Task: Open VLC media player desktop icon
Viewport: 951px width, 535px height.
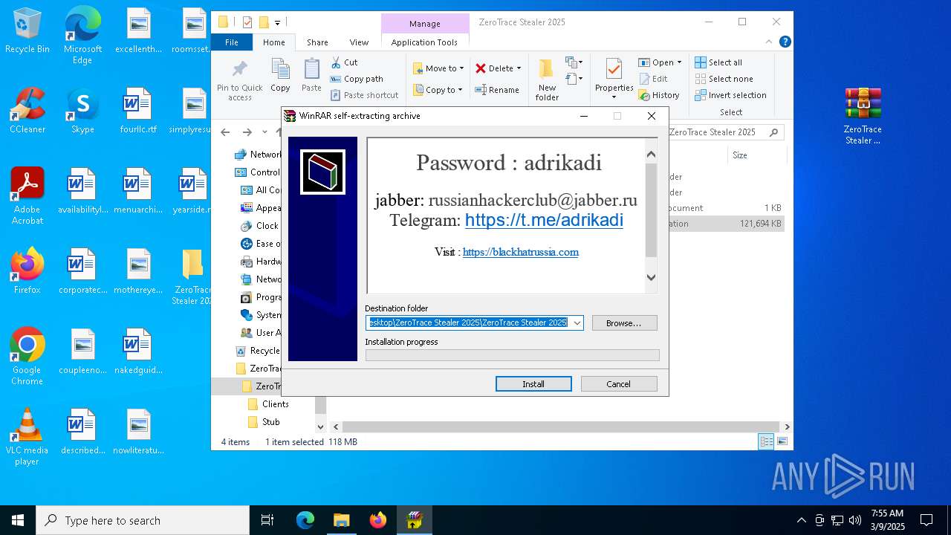Action: (x=27, y=437)
